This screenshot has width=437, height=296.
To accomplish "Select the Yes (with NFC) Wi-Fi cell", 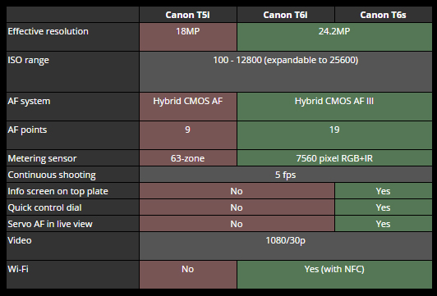I will click(x=334, y=275).
